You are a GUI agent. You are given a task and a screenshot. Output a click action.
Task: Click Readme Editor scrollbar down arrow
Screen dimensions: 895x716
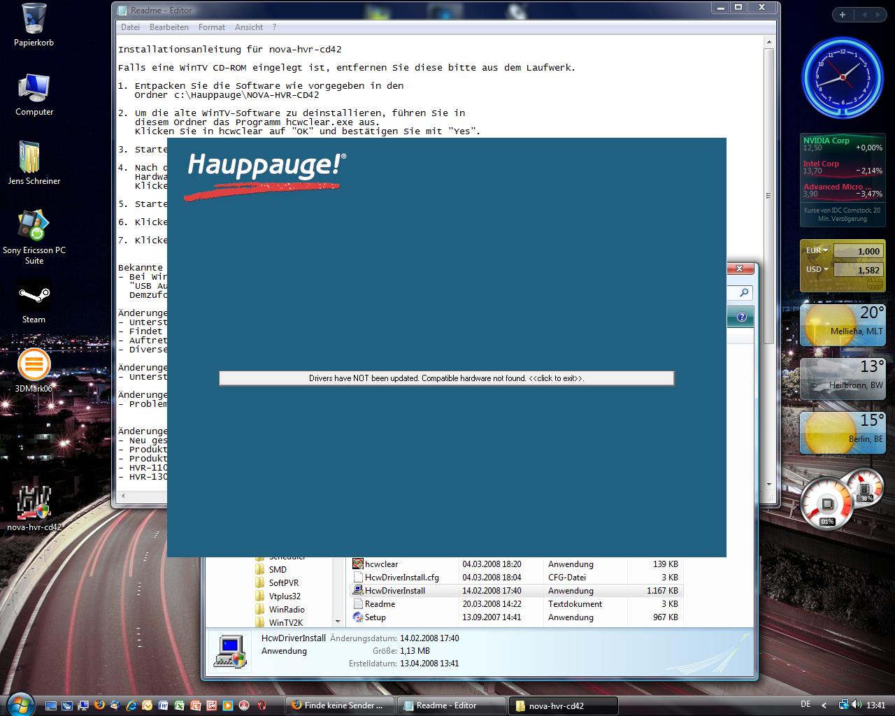click(x=768, y=484)
